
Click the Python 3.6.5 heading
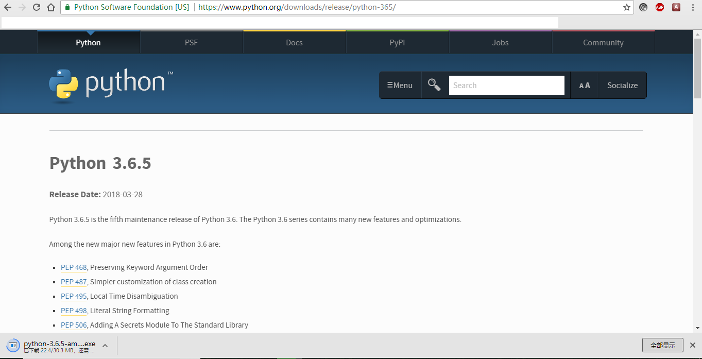click(100, 163)
